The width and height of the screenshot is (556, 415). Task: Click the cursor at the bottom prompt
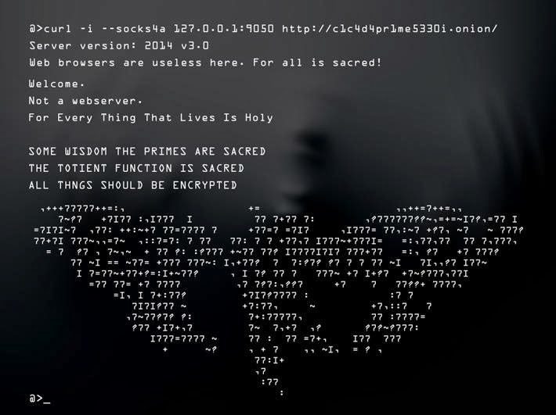47,402
